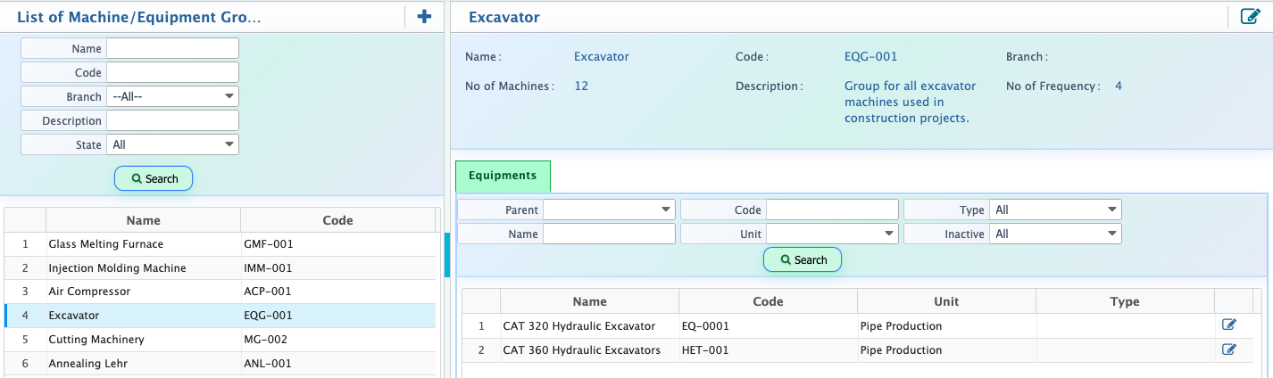
Task: Switch to the Equipments tab
Action: click(503, 176)
